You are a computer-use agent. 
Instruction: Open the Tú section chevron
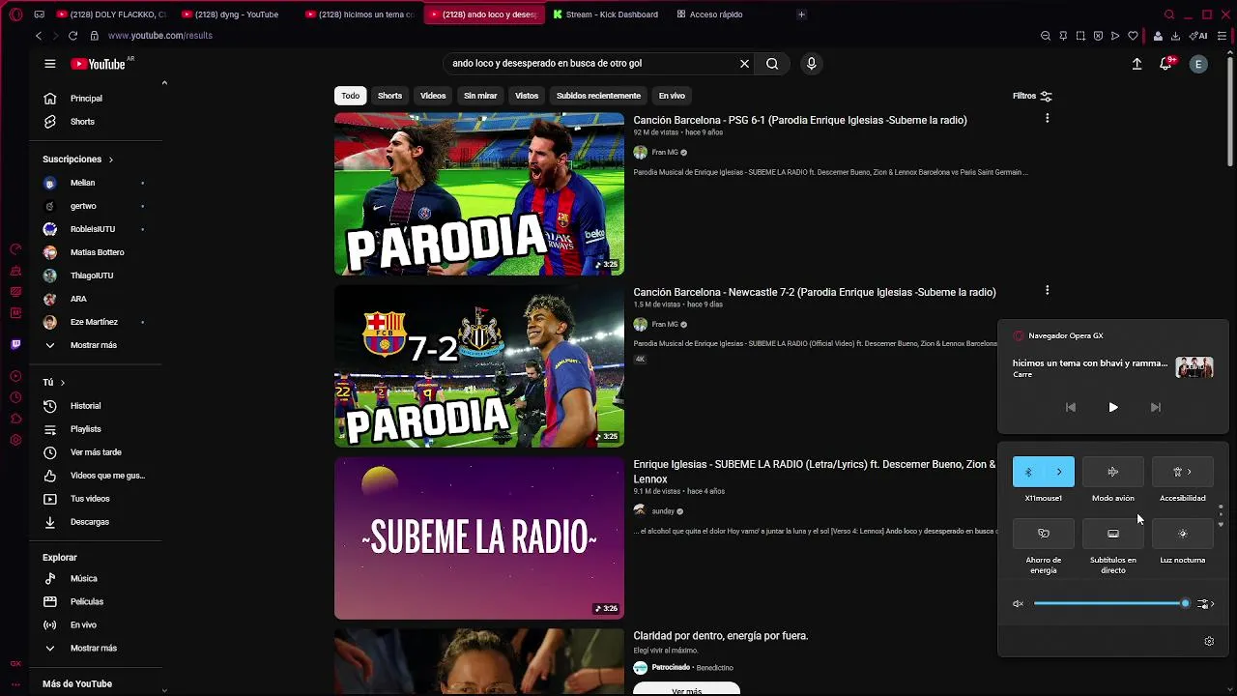click(62, 383)
